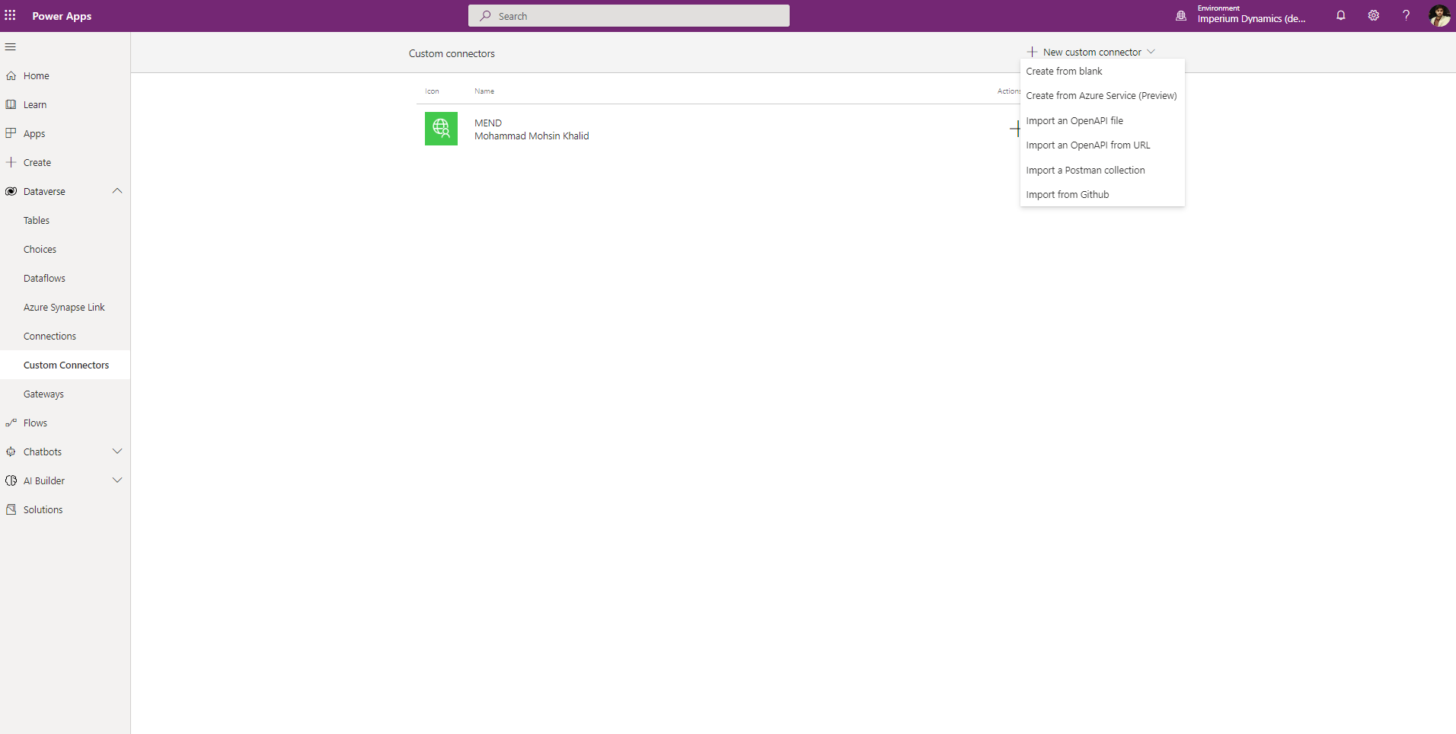Image resolution: width=1456 pixels, height=734 pixels.
Task: Select Create from blank option
Action: tap(1064, 72)
